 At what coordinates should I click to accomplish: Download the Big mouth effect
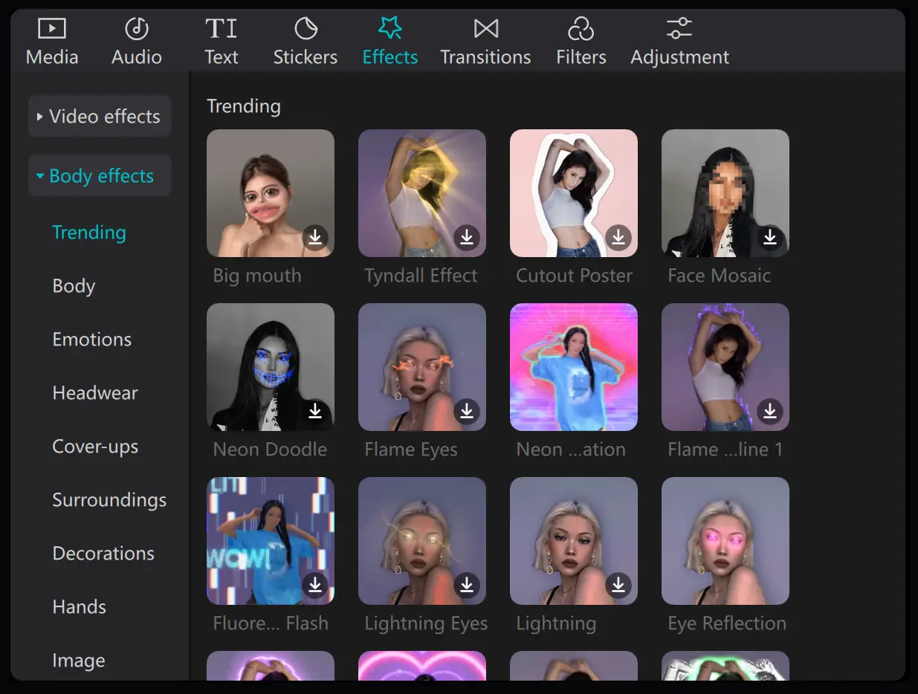[x=315, y=237]
